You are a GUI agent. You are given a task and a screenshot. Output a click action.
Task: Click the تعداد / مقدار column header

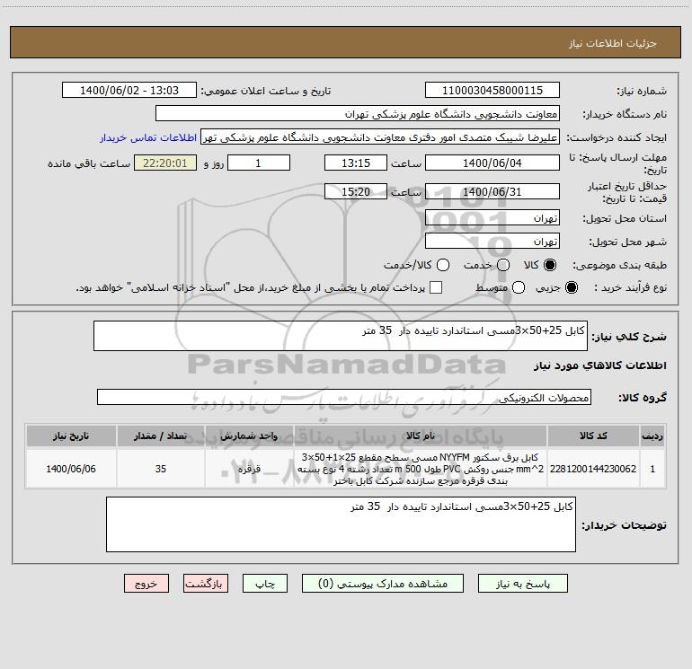(161, 436)
